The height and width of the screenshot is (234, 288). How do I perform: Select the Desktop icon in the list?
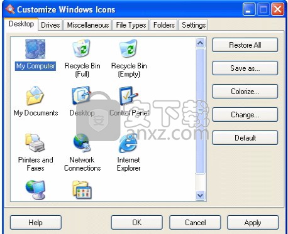click(81, 96)
